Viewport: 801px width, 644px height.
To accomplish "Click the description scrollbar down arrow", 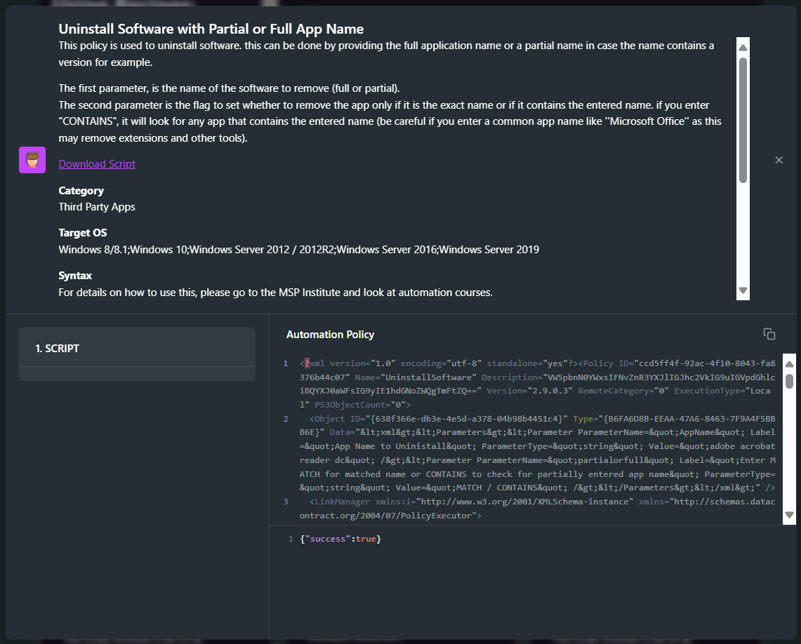I will pos(743,290).
